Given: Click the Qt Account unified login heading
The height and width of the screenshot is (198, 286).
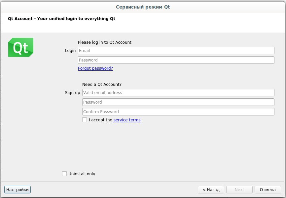Looking at the screenshot, I should [x=62, y=18].
